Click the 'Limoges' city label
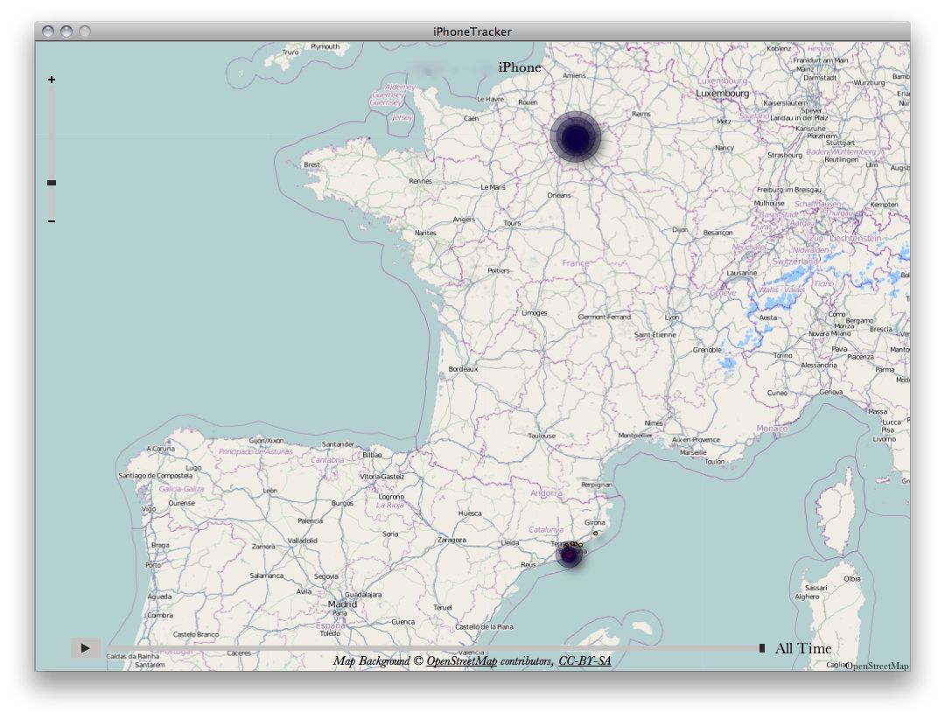 pyautogui.click(x=534, y=313)
